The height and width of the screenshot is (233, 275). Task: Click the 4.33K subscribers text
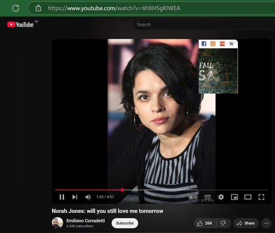(80, 226)
